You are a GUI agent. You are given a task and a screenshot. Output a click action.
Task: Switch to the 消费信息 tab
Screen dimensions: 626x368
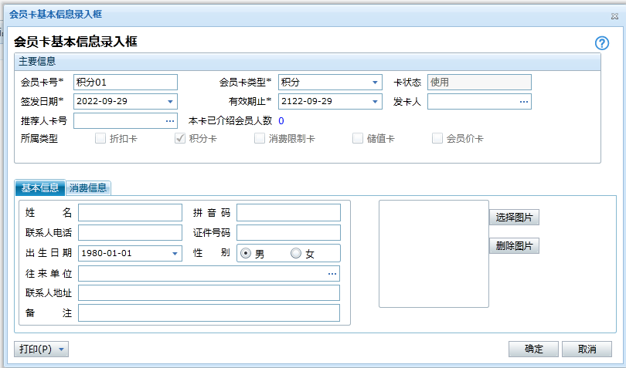(x=88, y=187)
